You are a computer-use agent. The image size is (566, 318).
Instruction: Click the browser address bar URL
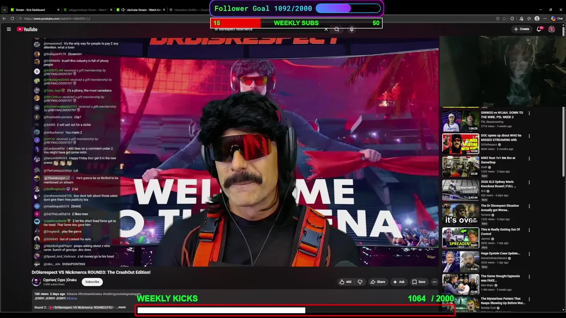[x=57, y=19]
